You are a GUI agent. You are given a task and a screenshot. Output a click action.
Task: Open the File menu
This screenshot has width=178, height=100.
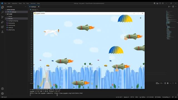pyautogui.click(x=5, y=3)
